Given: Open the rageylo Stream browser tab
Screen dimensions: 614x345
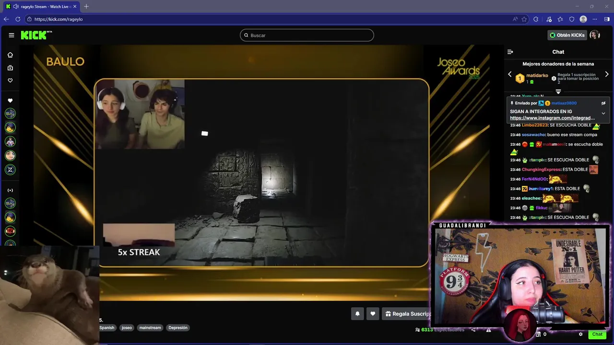Looking at the screenshot, I should [x=41, y=7].
